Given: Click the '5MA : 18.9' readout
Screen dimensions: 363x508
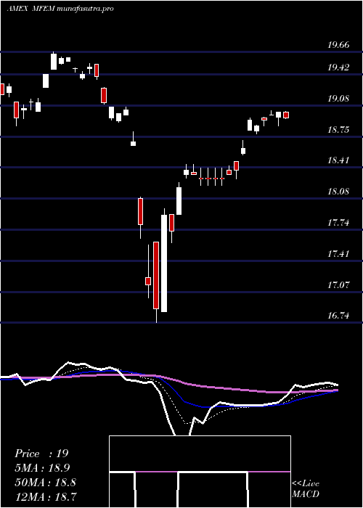Looking at the screenshot, I should [42, 468].
